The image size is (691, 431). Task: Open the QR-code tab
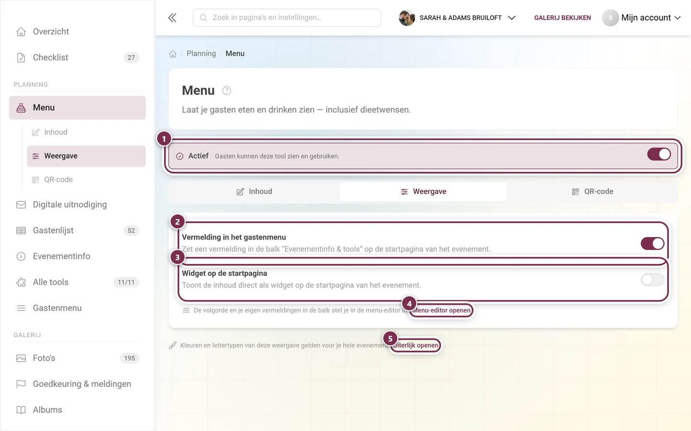(x=593, y=192)
